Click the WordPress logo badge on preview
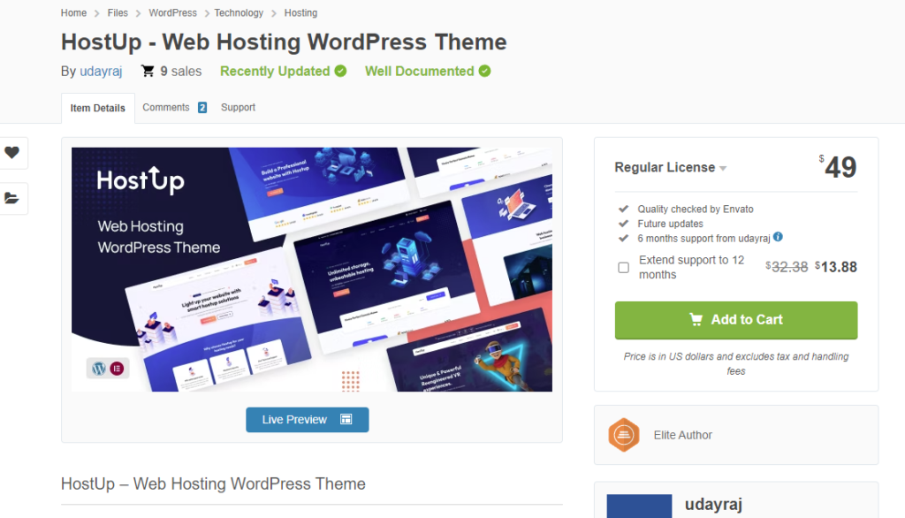The width and height of the screenshot is (905, 518). pyautogui.click(x=97, y=368)
